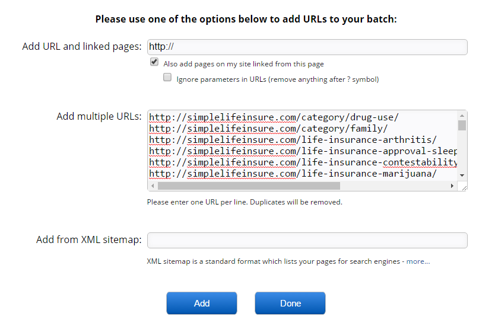Click the category/drug-use URL line

[x=274, y=117]
